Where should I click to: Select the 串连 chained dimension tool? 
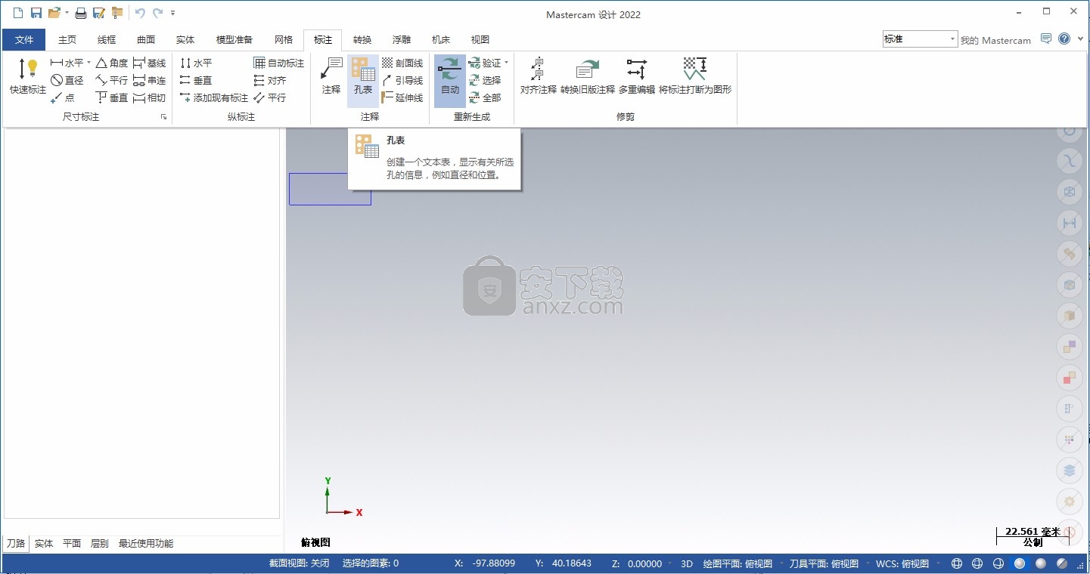point(149,80)
